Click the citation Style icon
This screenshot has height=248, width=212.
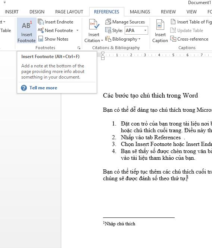point(108,30)
